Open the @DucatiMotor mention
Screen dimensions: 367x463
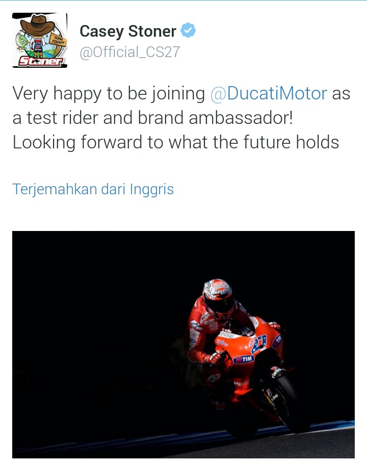pos(269,94)
